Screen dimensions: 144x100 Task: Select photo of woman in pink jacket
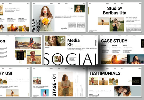point(44,93)
